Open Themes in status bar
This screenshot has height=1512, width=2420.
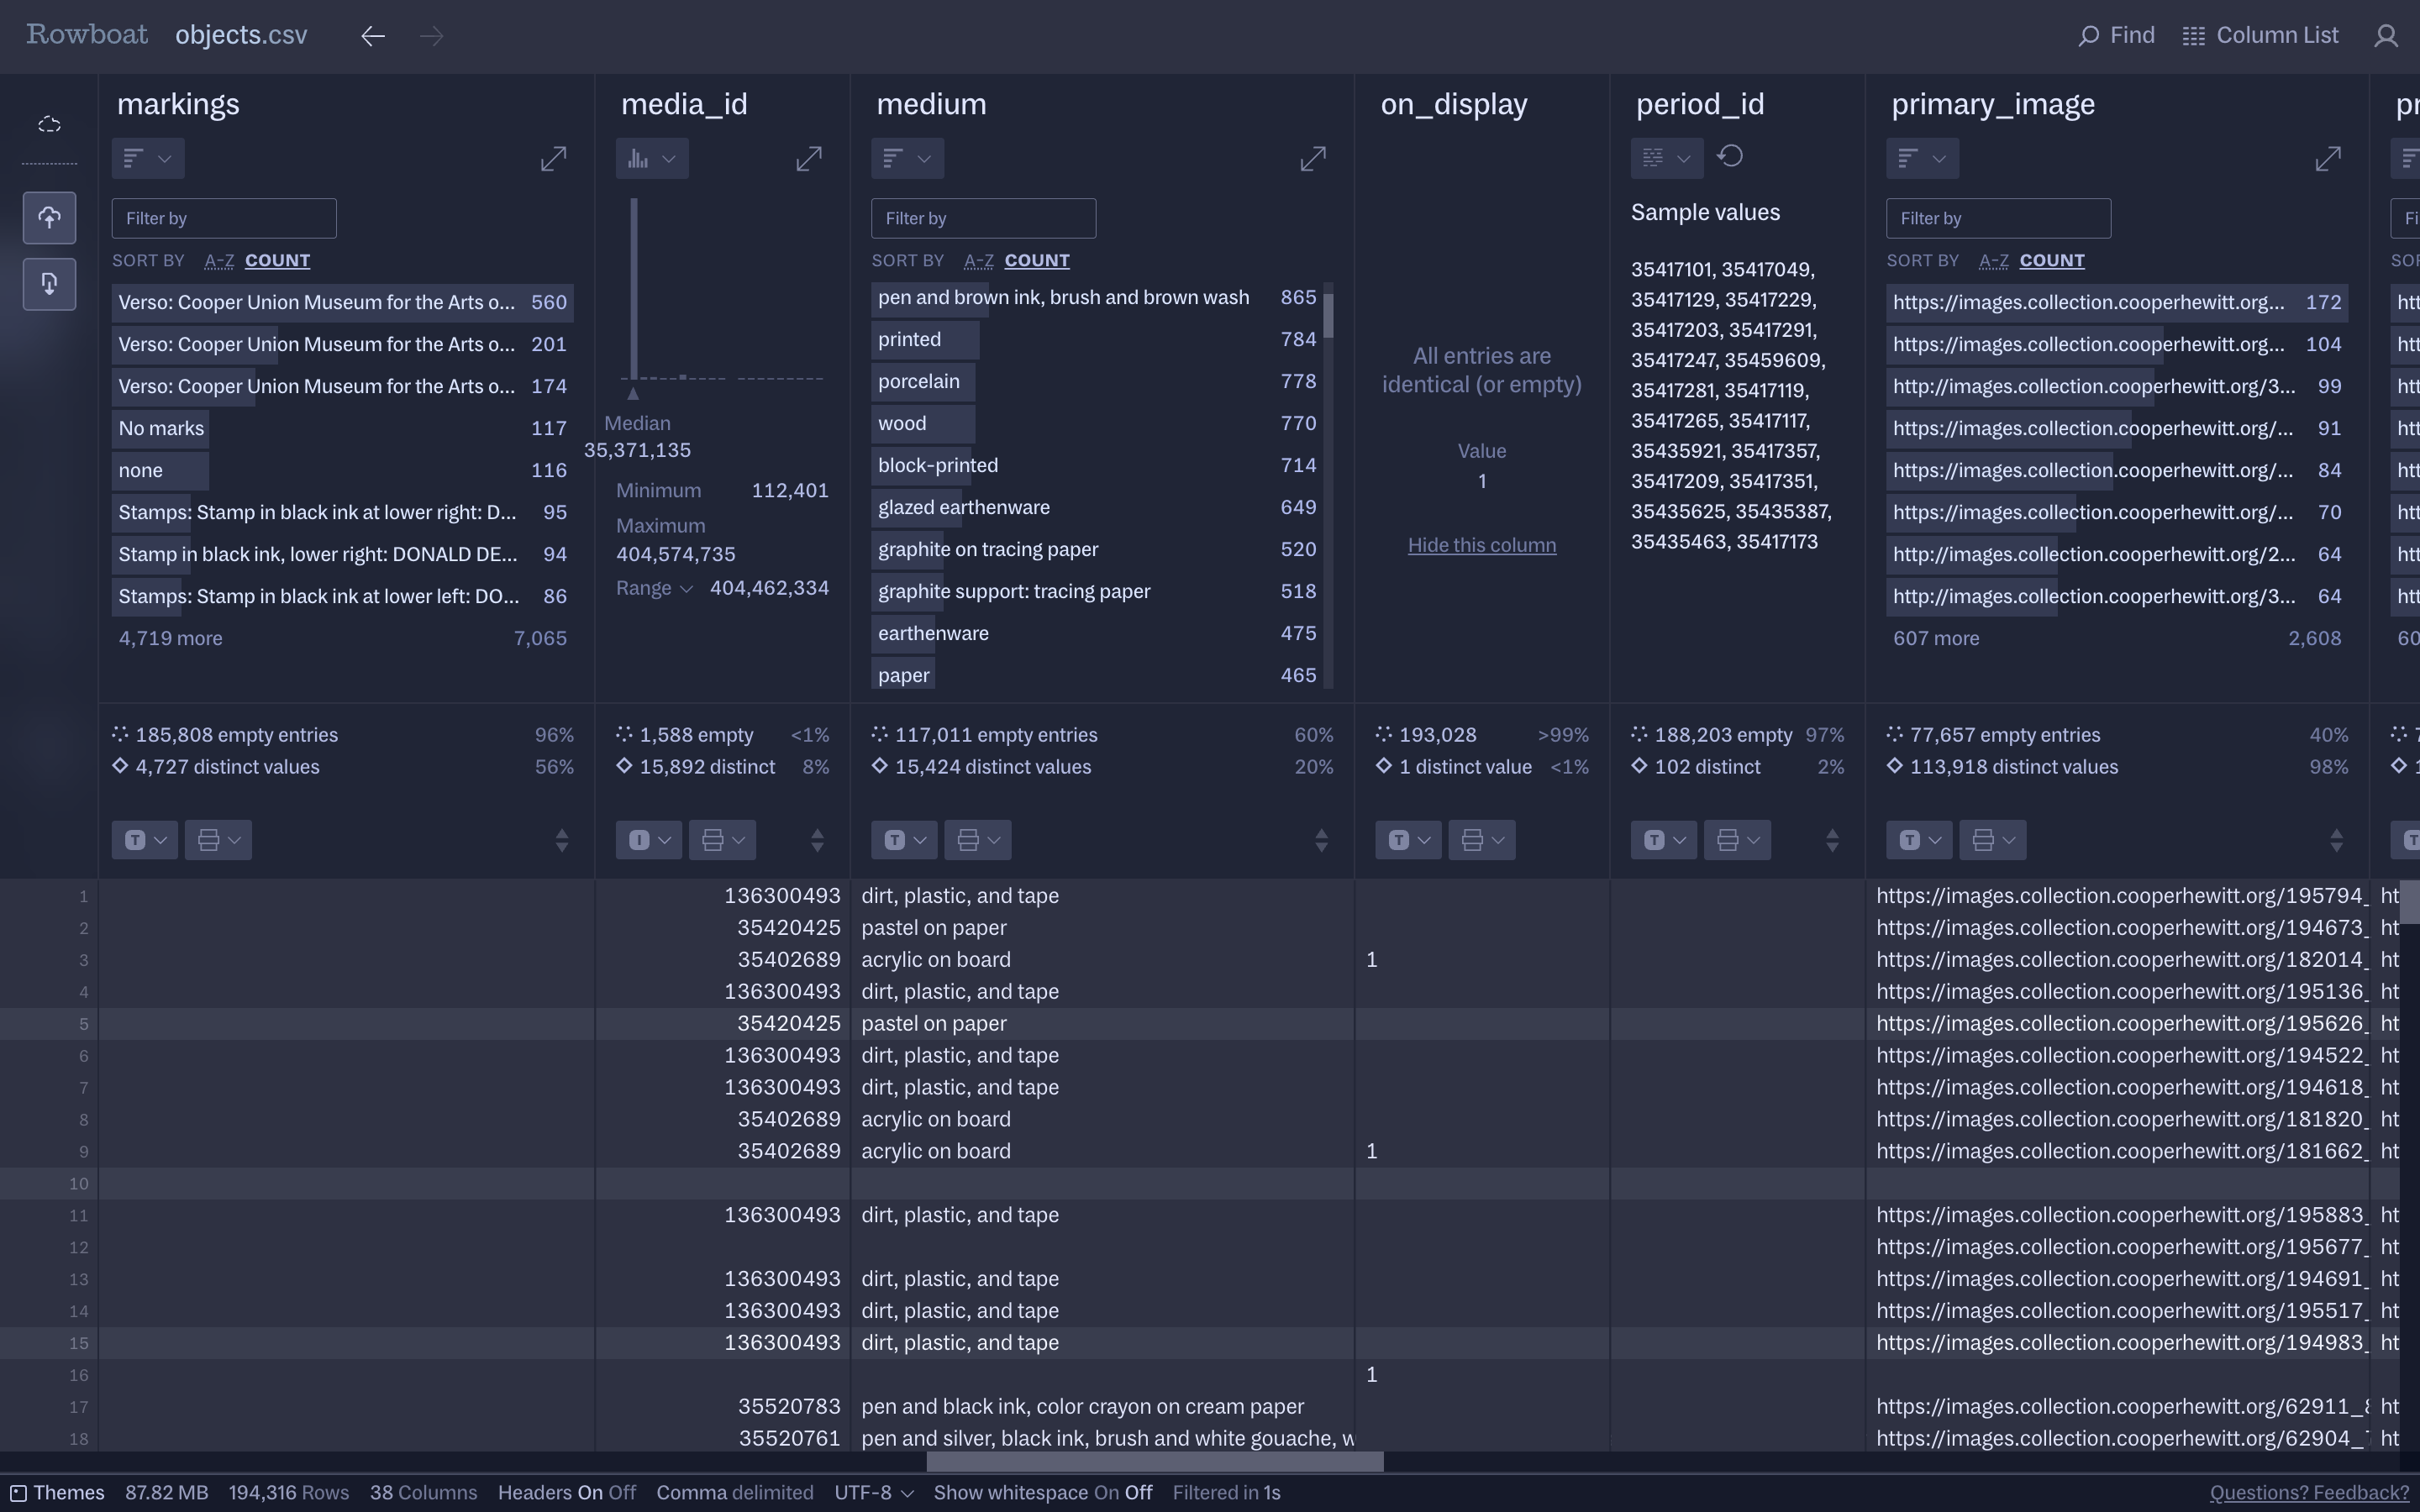point(58,1493)
